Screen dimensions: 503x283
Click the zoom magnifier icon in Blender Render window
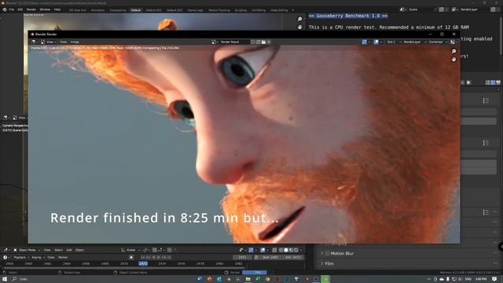[x=453, y=51]
